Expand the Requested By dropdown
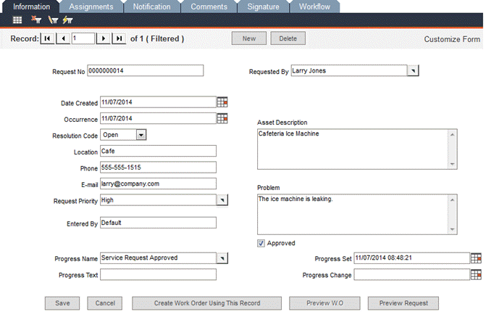 coord(412,71)
